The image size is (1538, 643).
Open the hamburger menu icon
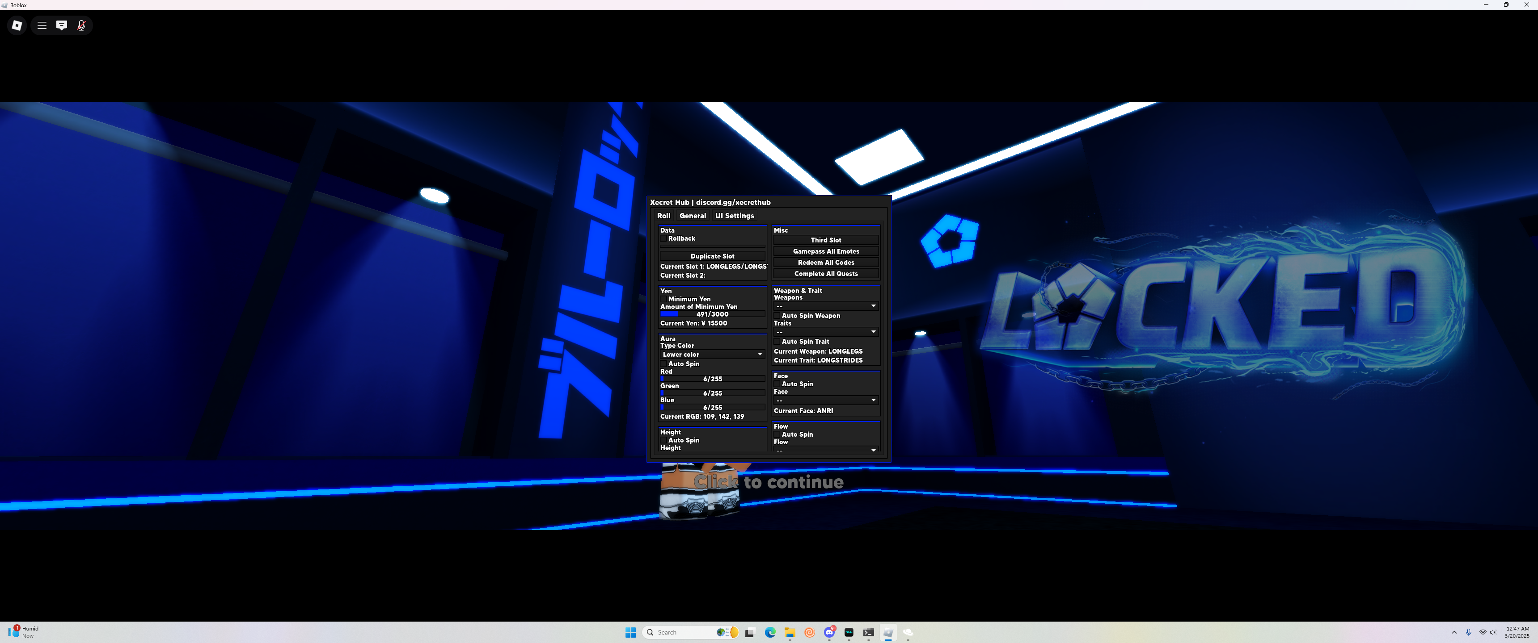click(x=42, y=25)
